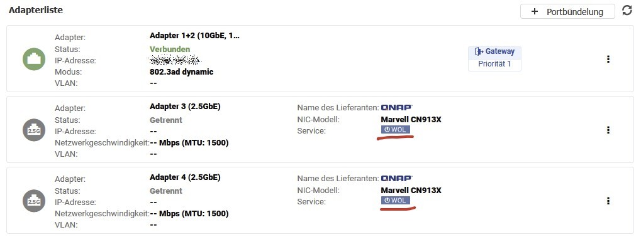The width and height of the screenshot is (641, 242).
Task: Click the refresh adapter list icon
Action: [x=627, y=11]
